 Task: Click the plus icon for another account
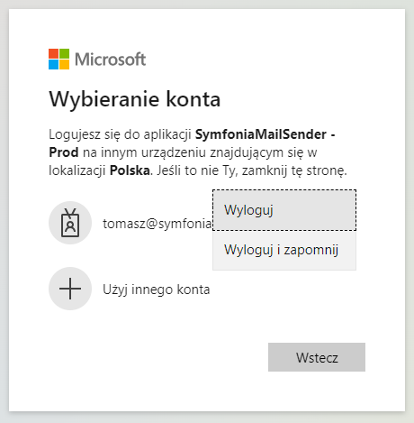tap(70, 289)
